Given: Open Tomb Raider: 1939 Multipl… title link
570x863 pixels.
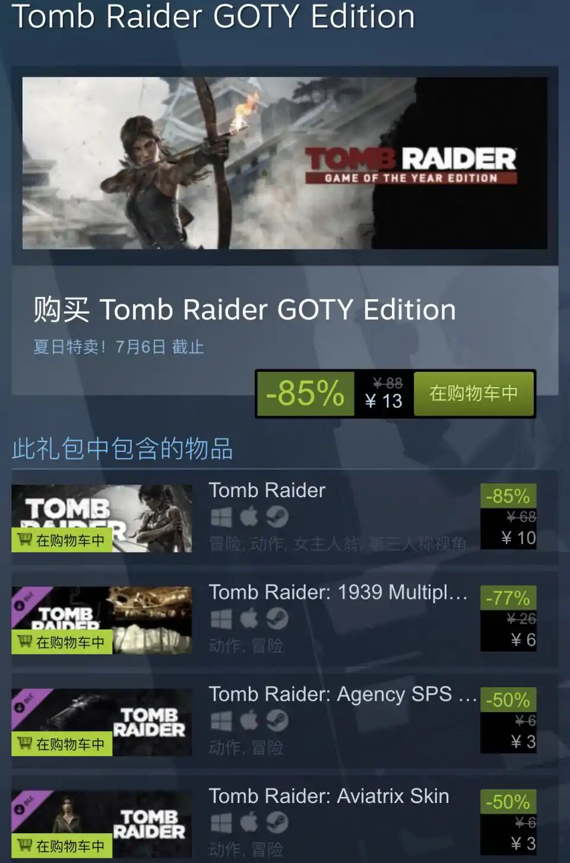Looking at the screenshot, I should 338,592.
